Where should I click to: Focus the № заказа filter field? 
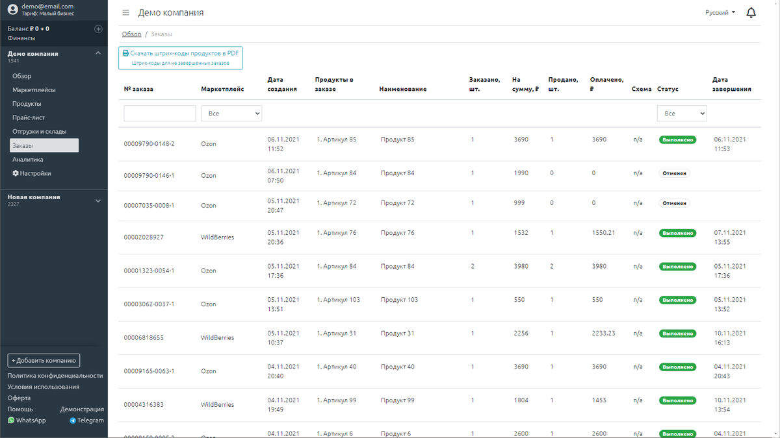click(x=159, y=114)
